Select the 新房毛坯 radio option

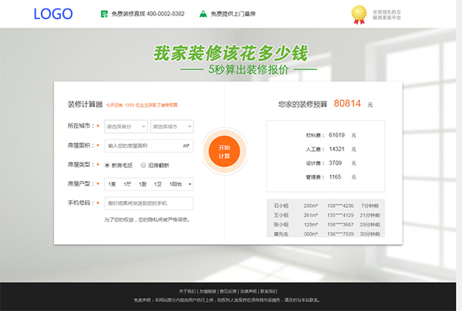pos(107,164)
